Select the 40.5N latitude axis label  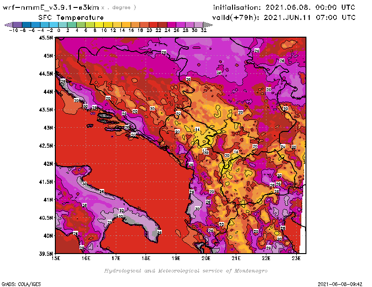[x=46, y=218]
